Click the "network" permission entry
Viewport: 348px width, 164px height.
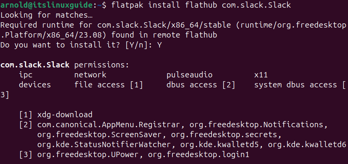pyautogui.click(x=90, y=75)
